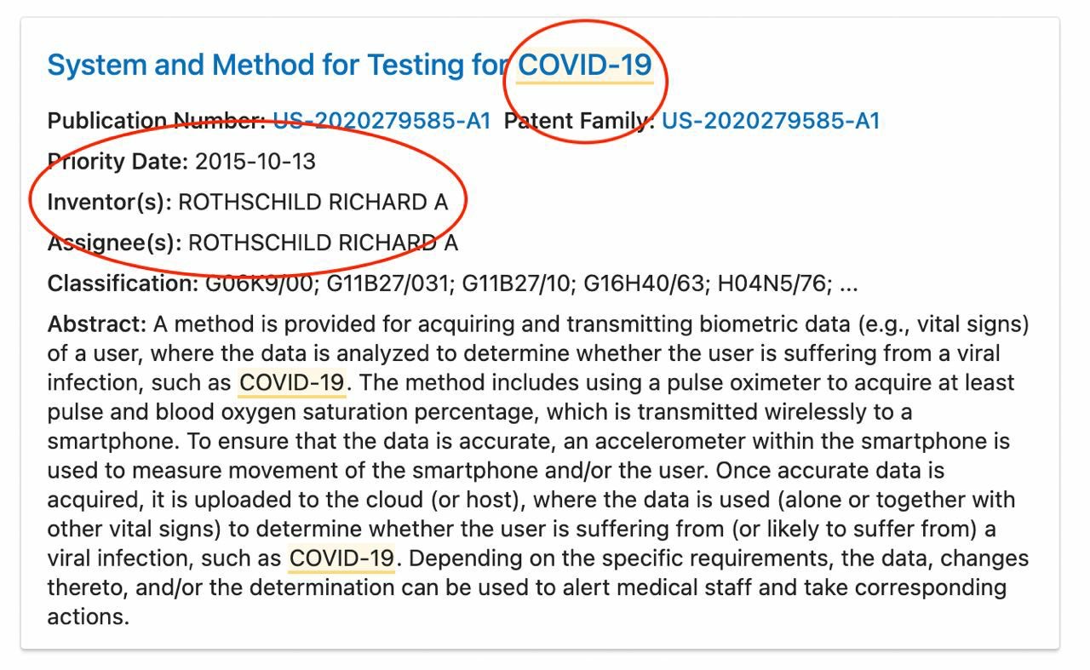Expand the classification list ellipsis

click(x=849, y=285)
